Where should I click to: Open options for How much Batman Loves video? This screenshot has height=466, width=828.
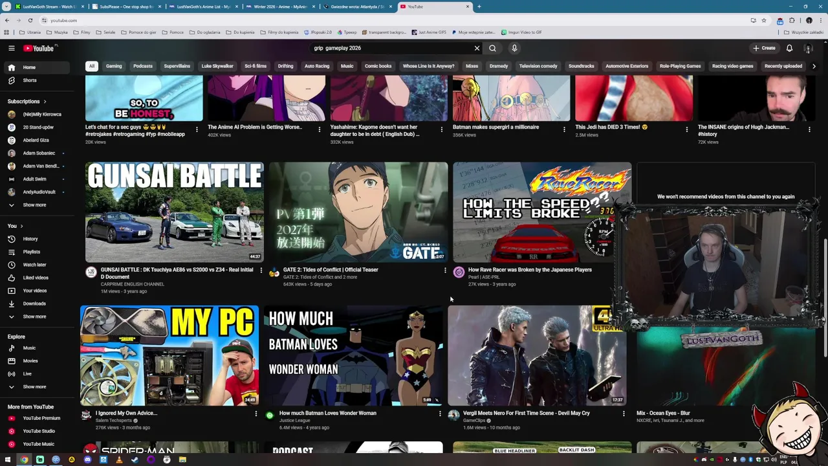[440, 413]
